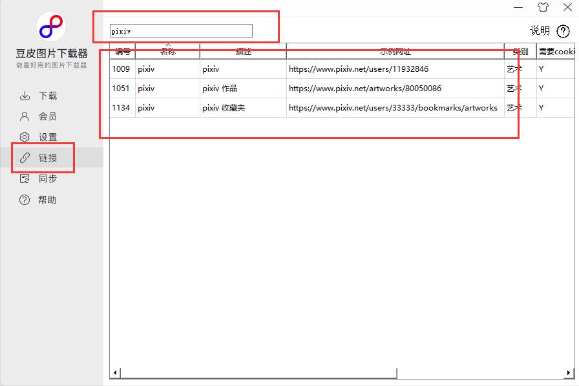Click the 下载 label in the sidebar

48,96
